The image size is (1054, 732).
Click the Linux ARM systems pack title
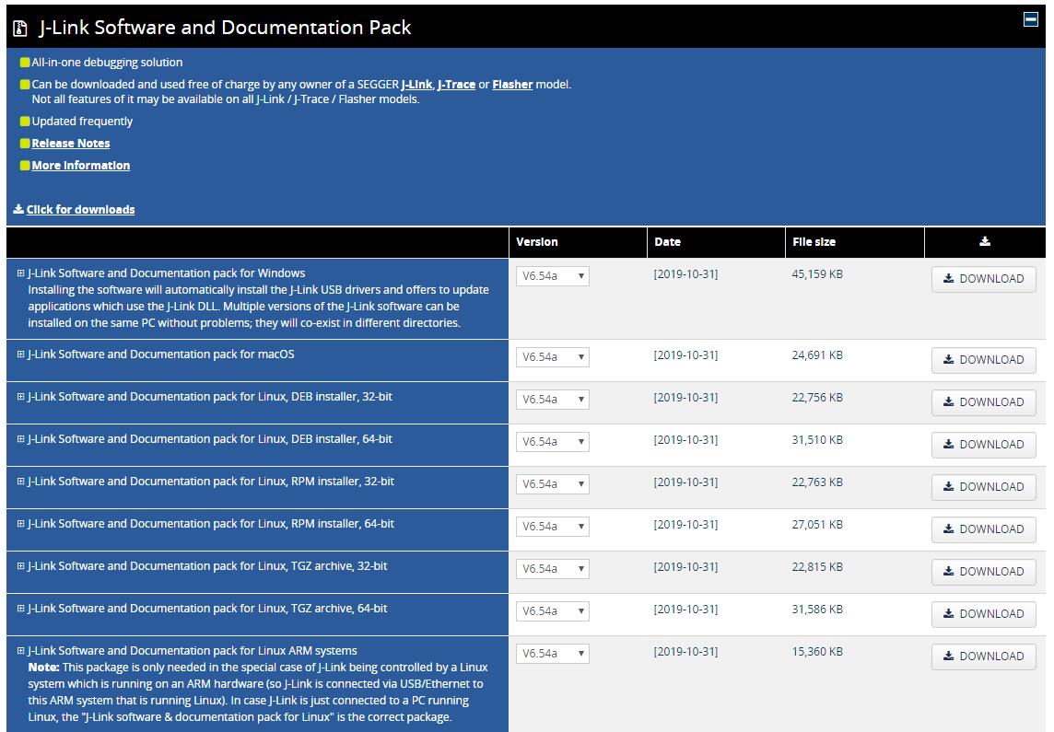(193, 651)
